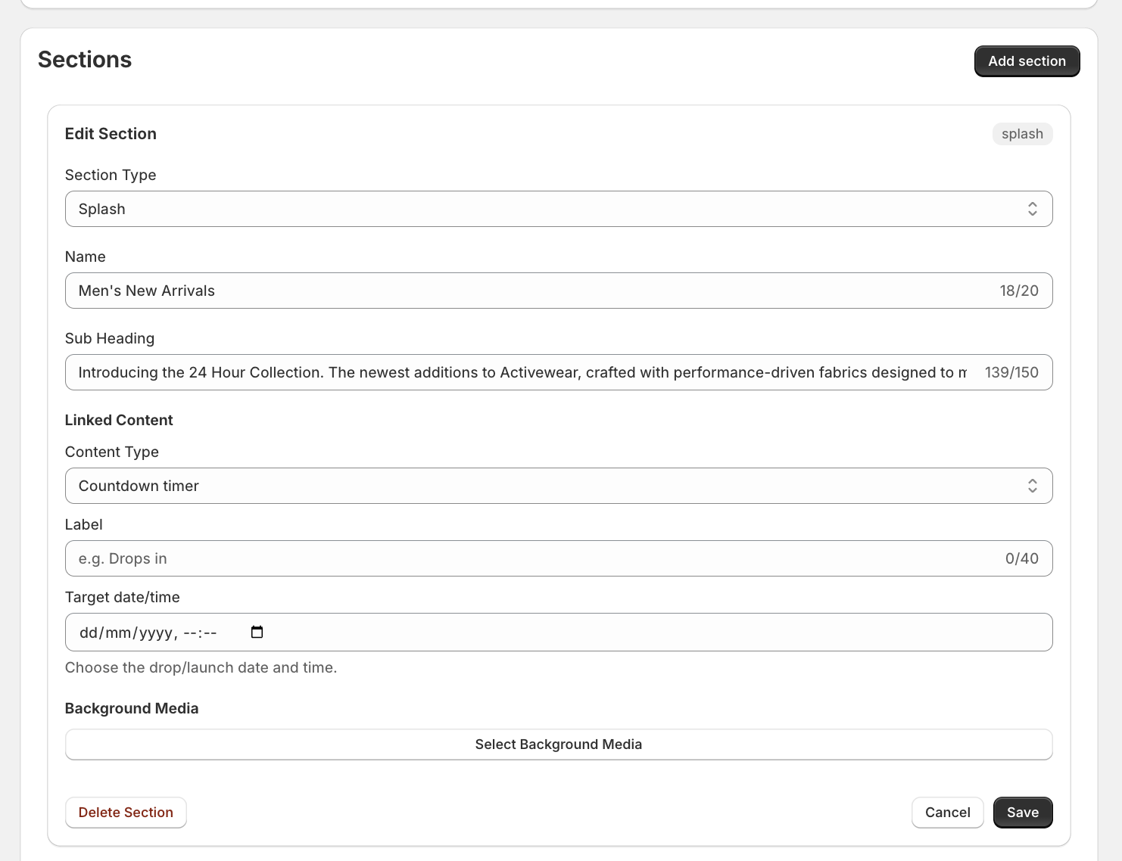Click the splash badge label

point(1022,133)
